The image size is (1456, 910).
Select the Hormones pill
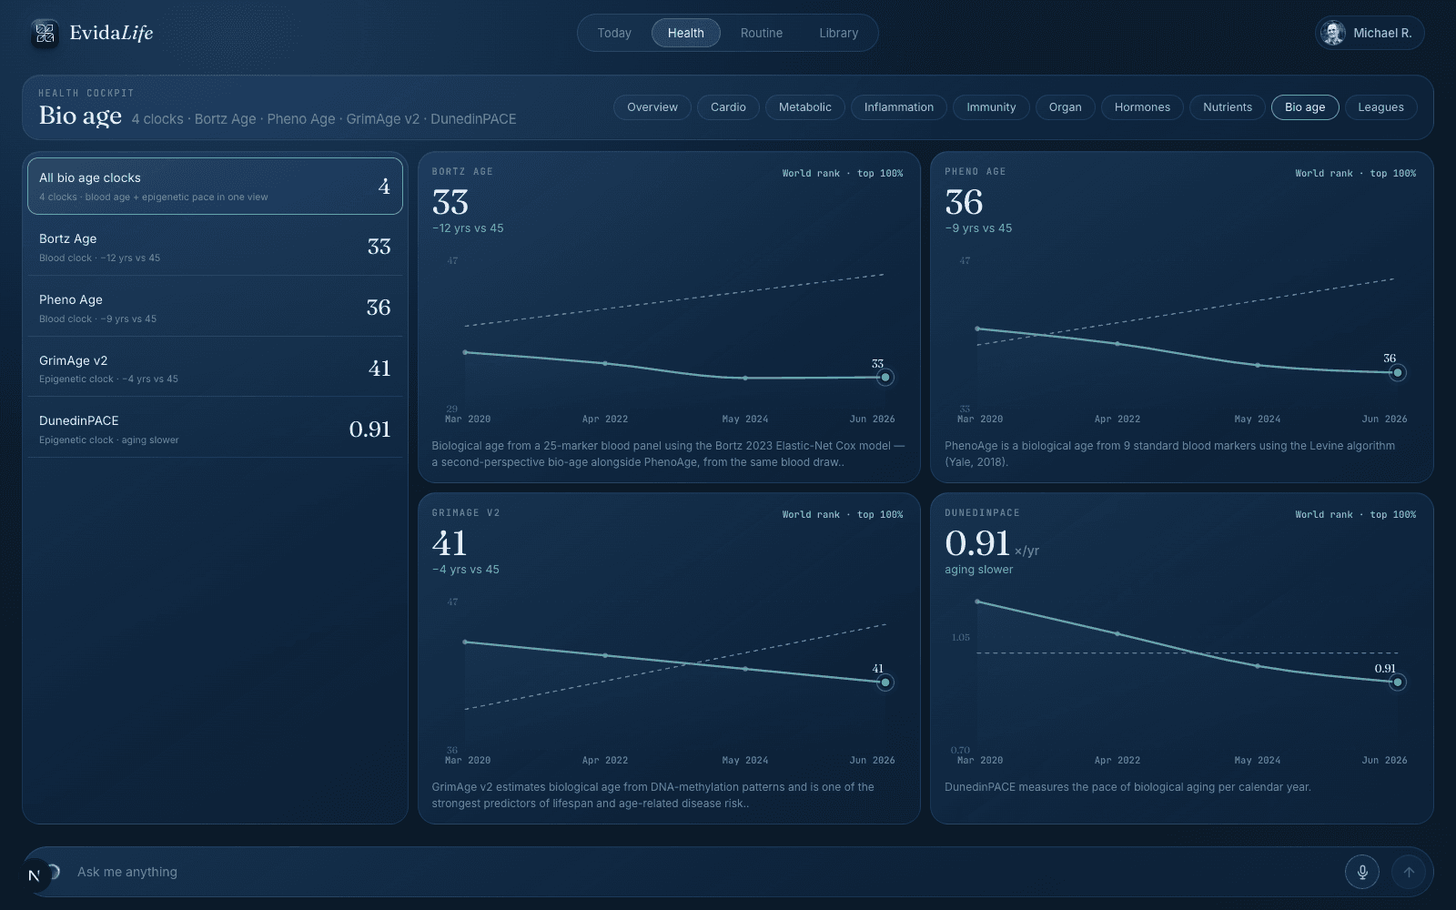point(1142,107)
